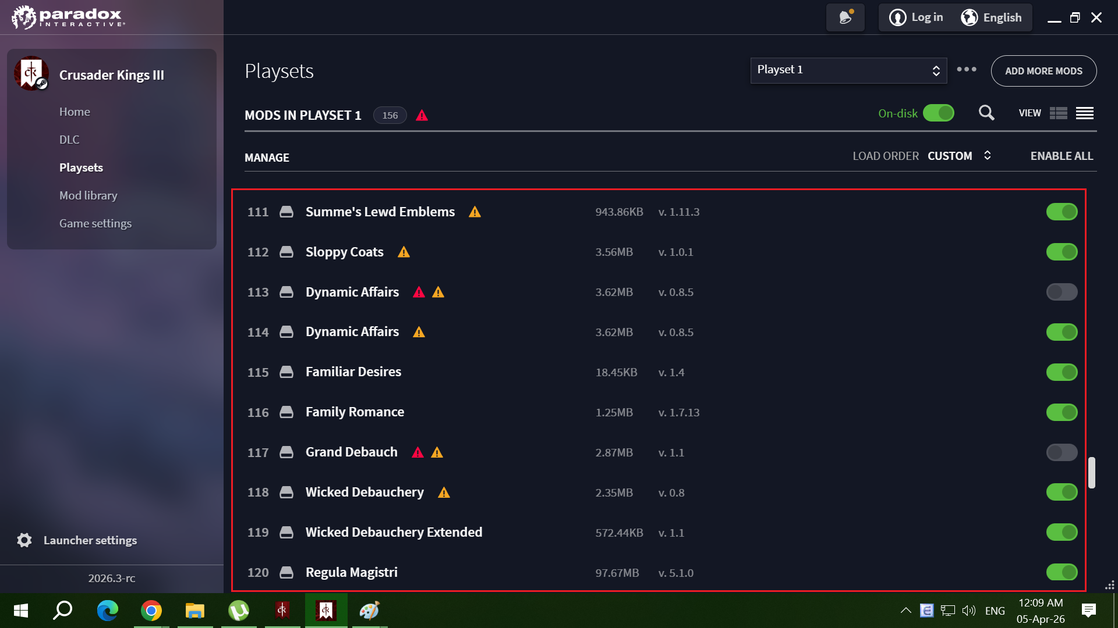1118x628 pixels.
Task: Open Game settings in sidebar
Action: coord(95,223)
